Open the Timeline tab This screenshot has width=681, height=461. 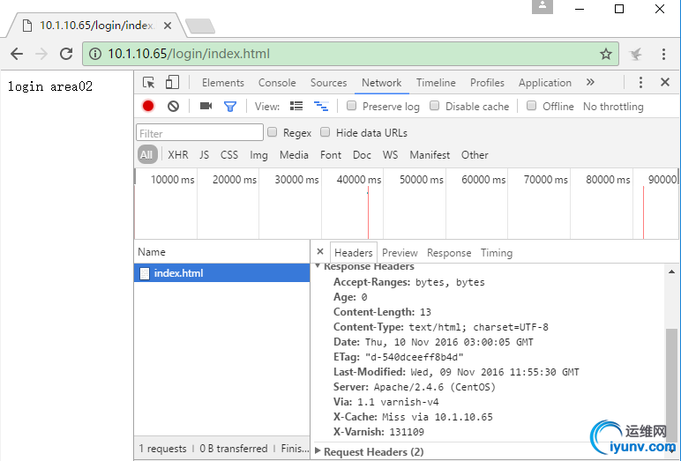pos(436,83)
